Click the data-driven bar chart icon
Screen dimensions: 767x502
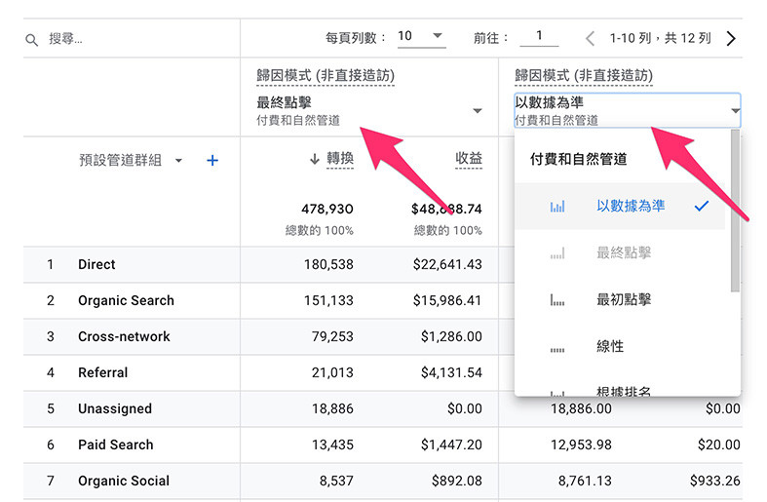(557, 207)
